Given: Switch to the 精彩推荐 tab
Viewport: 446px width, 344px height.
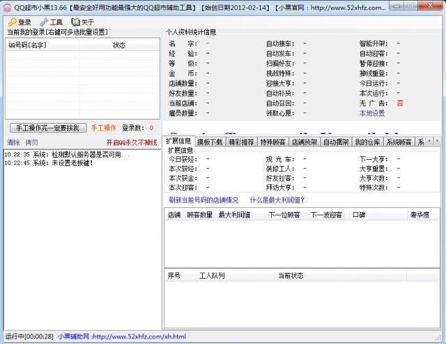Looking at the screenshot, I should coord(242,142).
